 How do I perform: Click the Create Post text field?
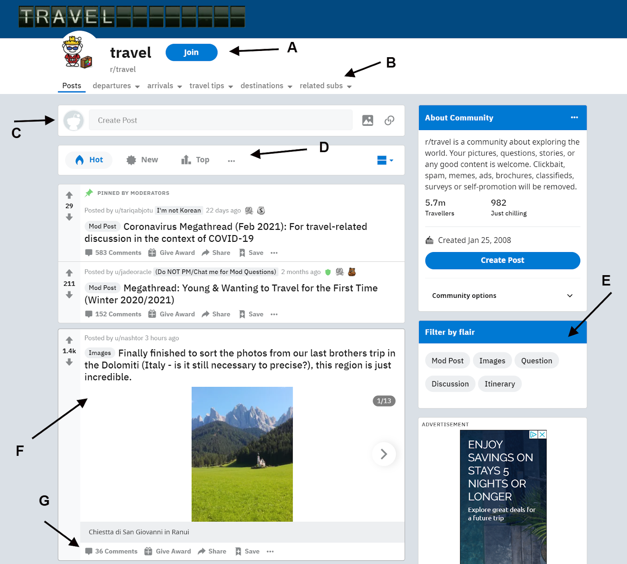point(221,120)
